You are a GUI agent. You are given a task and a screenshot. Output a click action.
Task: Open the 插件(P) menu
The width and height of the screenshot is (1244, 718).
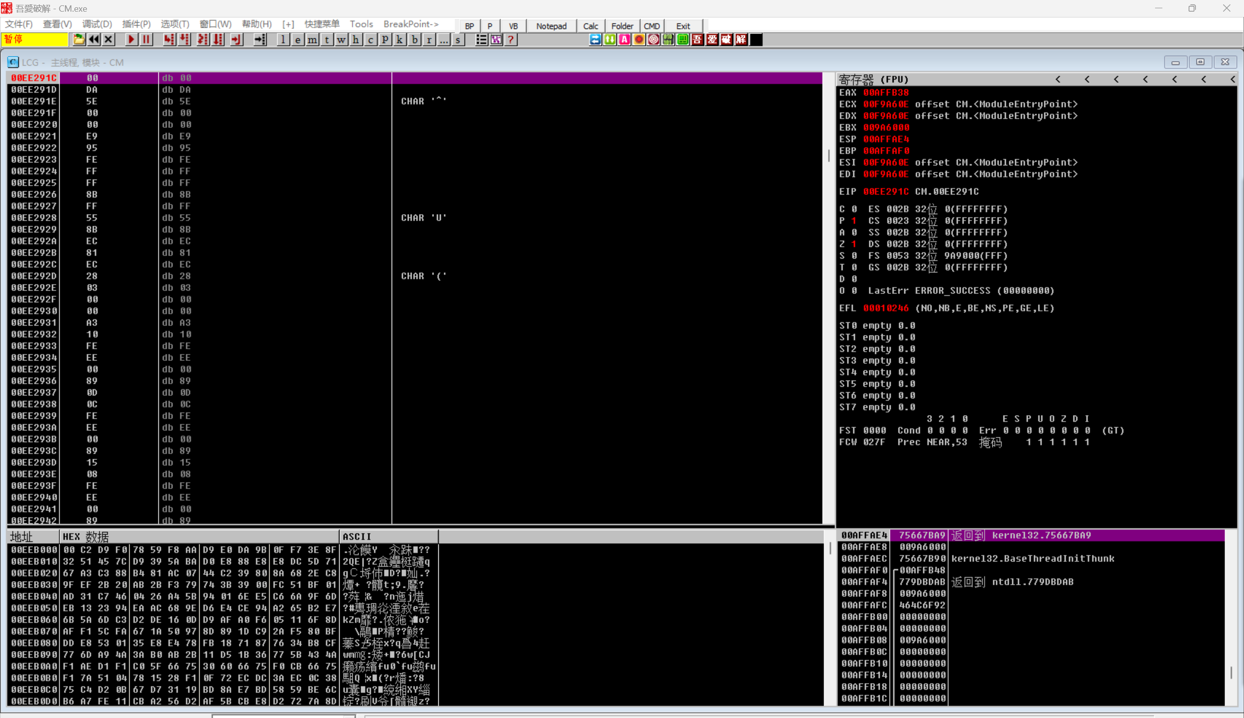click(x=136, y=24)
